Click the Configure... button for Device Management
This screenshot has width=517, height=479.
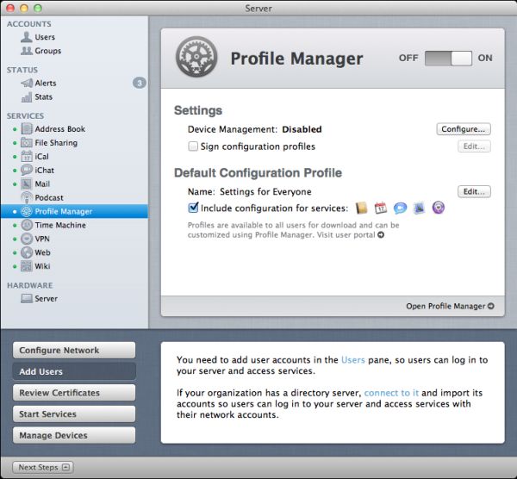tap(464, 129)
